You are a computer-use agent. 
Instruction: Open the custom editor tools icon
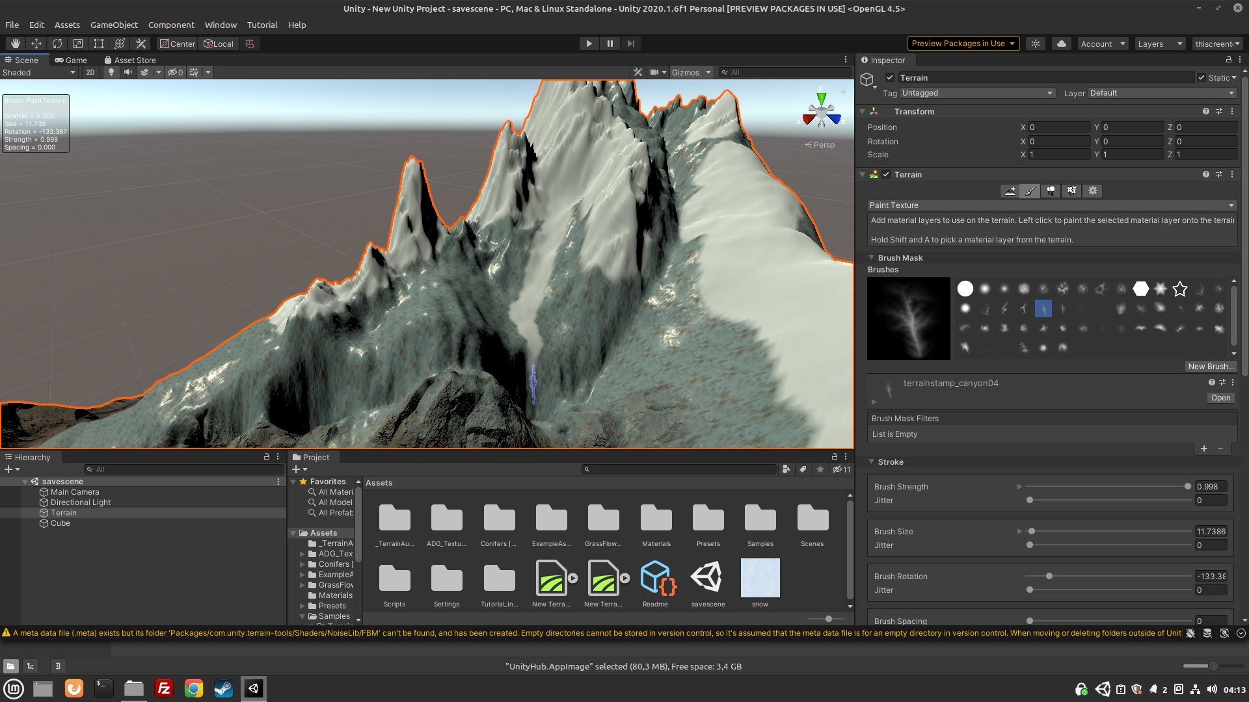(x=141, y=44)
